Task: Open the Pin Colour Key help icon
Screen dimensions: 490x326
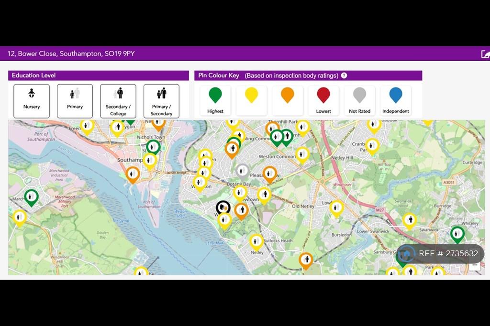Action: (x=344, y=76)
